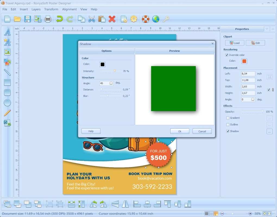Open the Alignment menu
Image resolution: width=277 pixels, height=217 pixels.
[69, 9]
